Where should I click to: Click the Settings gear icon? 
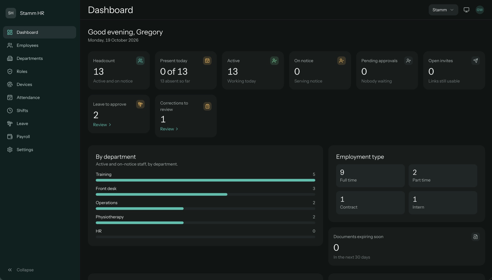coord(10,150)
